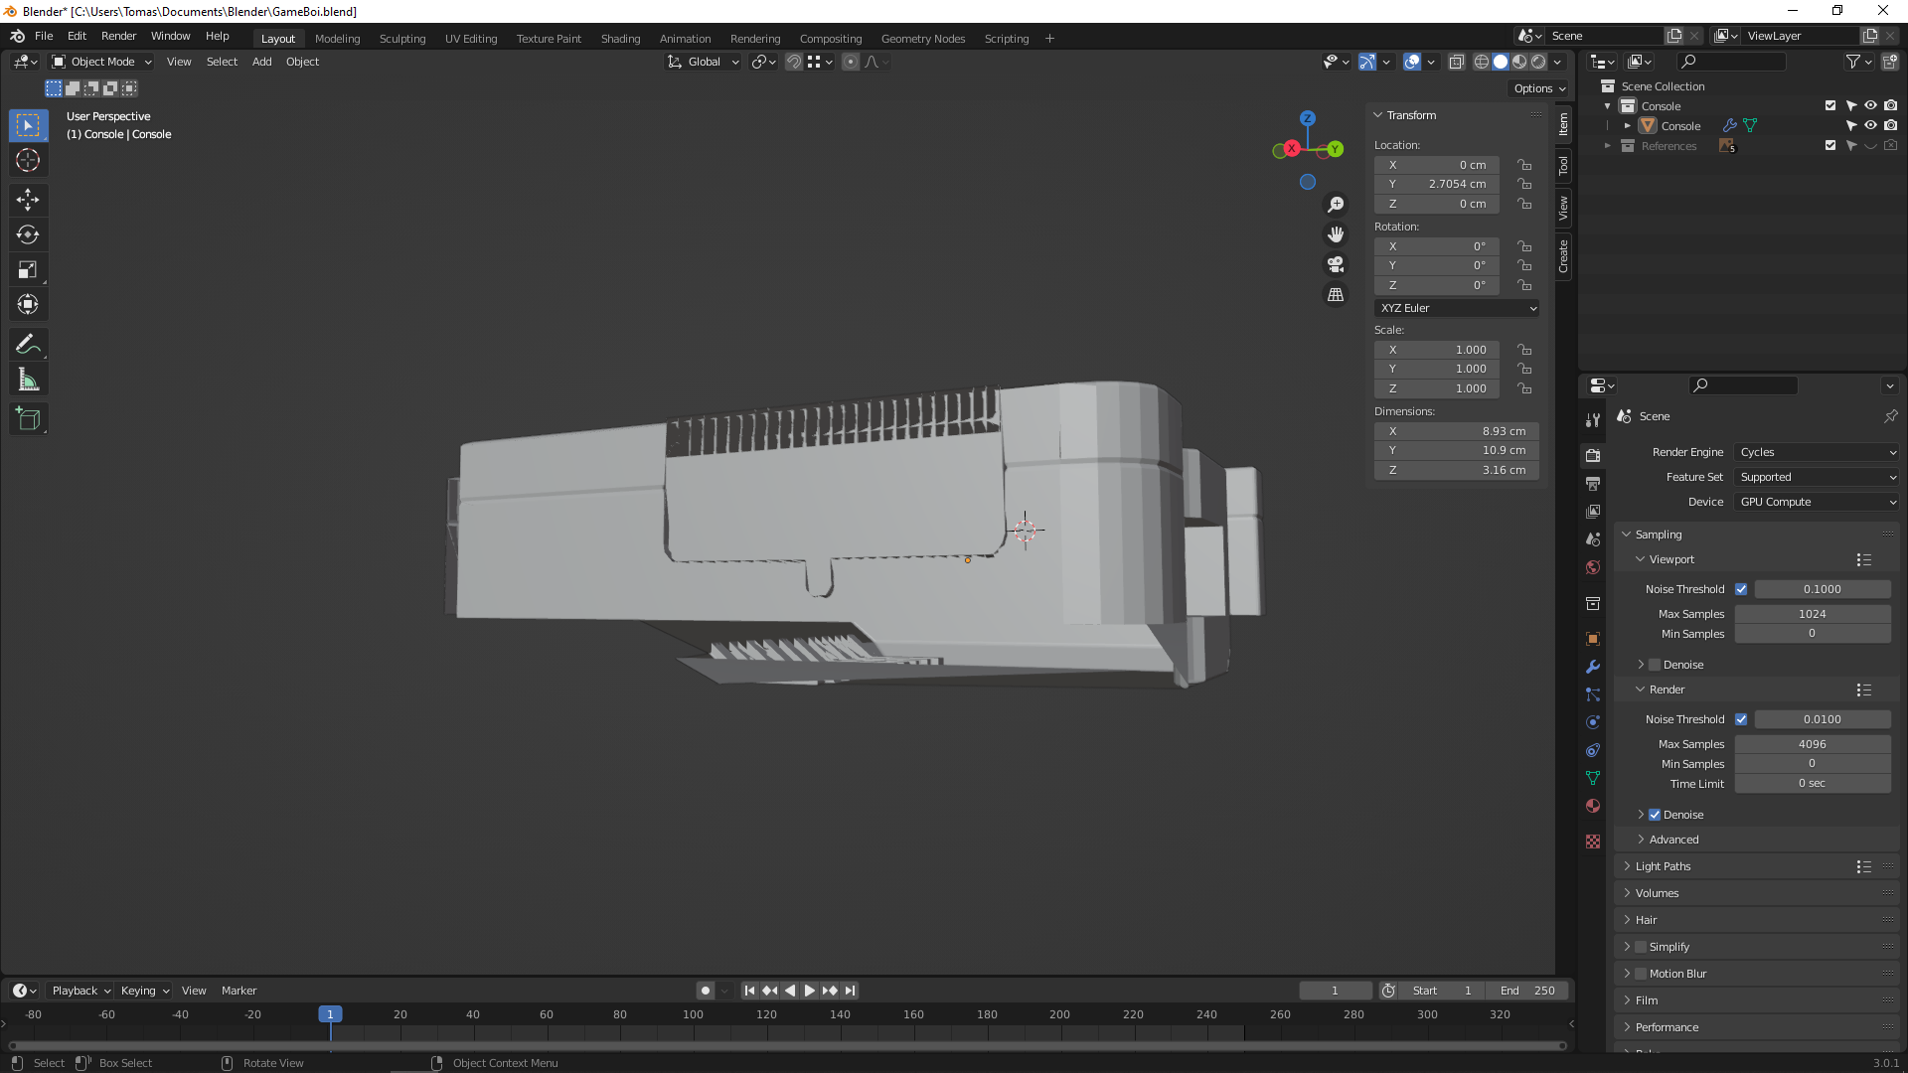The height and width of the screenshot is (1073, 1908).
Task: Choose the Annotate pencil tool
Action: 28,345
